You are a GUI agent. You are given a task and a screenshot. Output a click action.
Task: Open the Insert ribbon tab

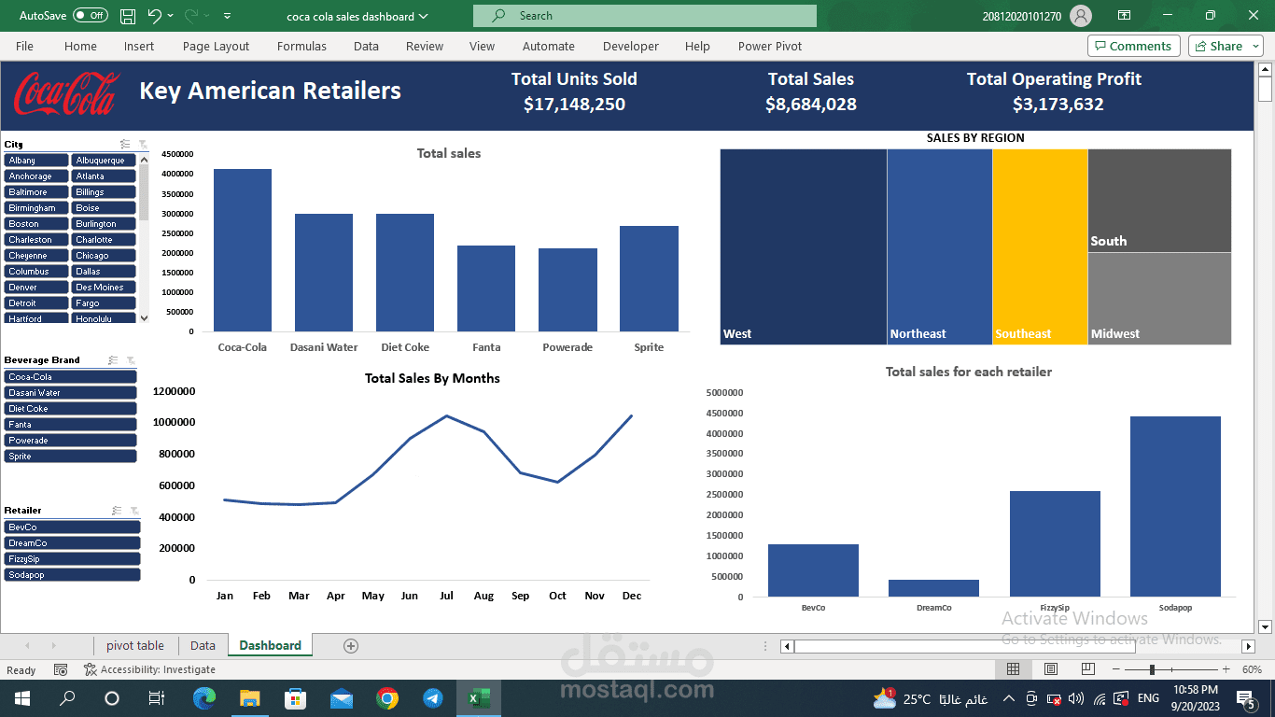(139, 46)
